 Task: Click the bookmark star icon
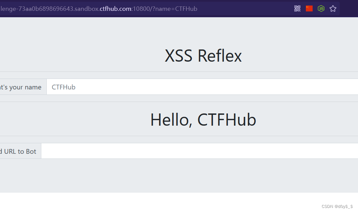pyautogui.click(x=333, y=8)
